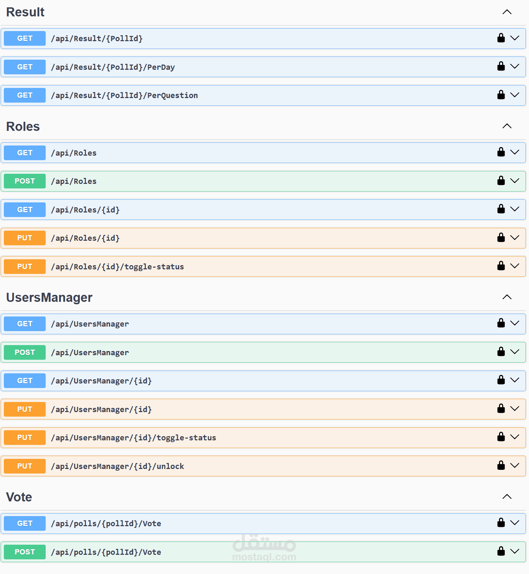Expand GET /api/UsersManager with its down arrow

[x=515, y=323]
